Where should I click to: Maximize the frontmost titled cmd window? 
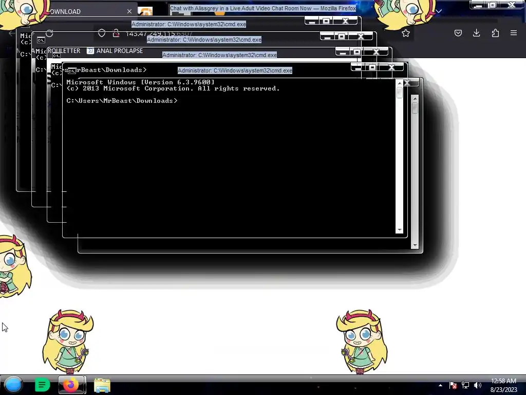[x=372, y=67]
